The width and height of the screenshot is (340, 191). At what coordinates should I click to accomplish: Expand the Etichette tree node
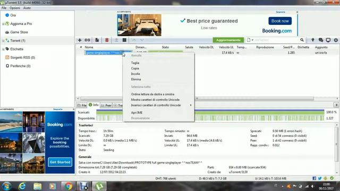coord(3,49)
